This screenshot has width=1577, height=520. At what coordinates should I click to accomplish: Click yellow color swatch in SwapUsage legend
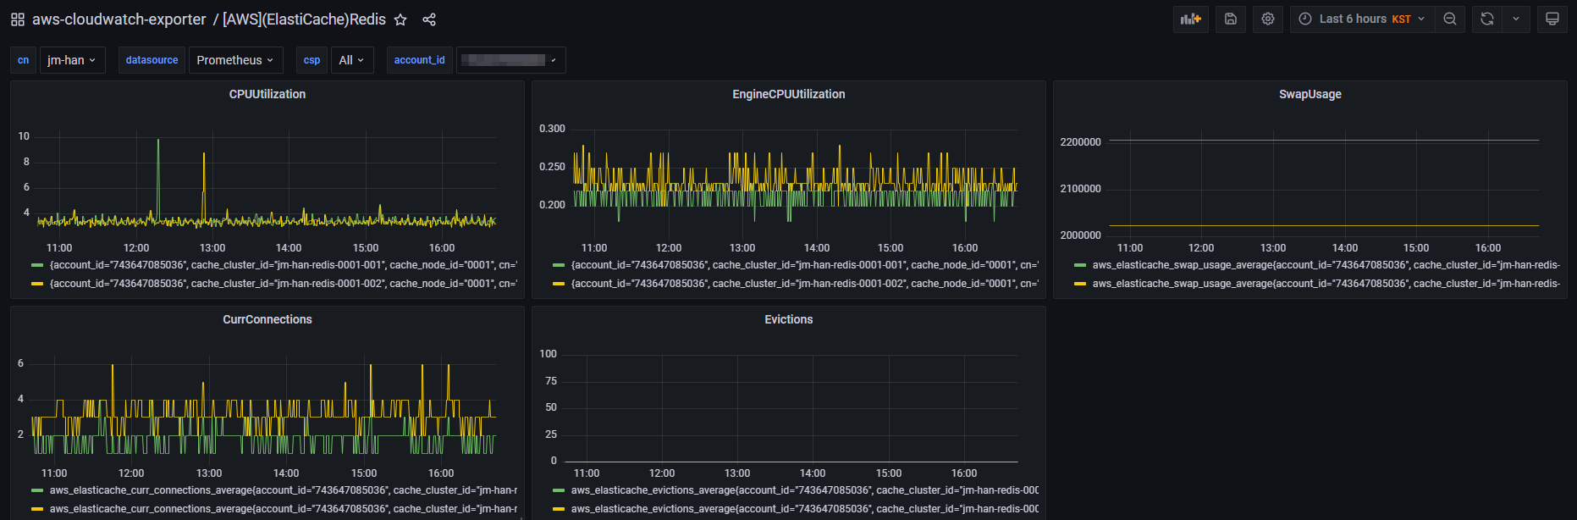(x=1080, y=284)
